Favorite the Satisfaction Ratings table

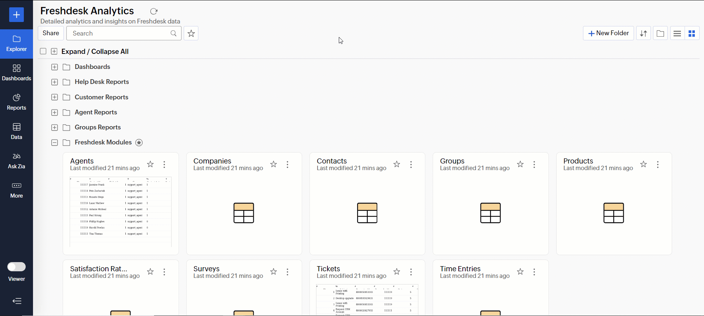[x=150, y=272]
